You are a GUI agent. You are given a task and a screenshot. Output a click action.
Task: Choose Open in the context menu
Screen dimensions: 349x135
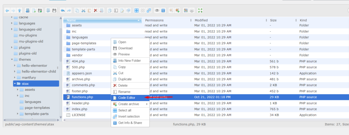tap(130, 42)
